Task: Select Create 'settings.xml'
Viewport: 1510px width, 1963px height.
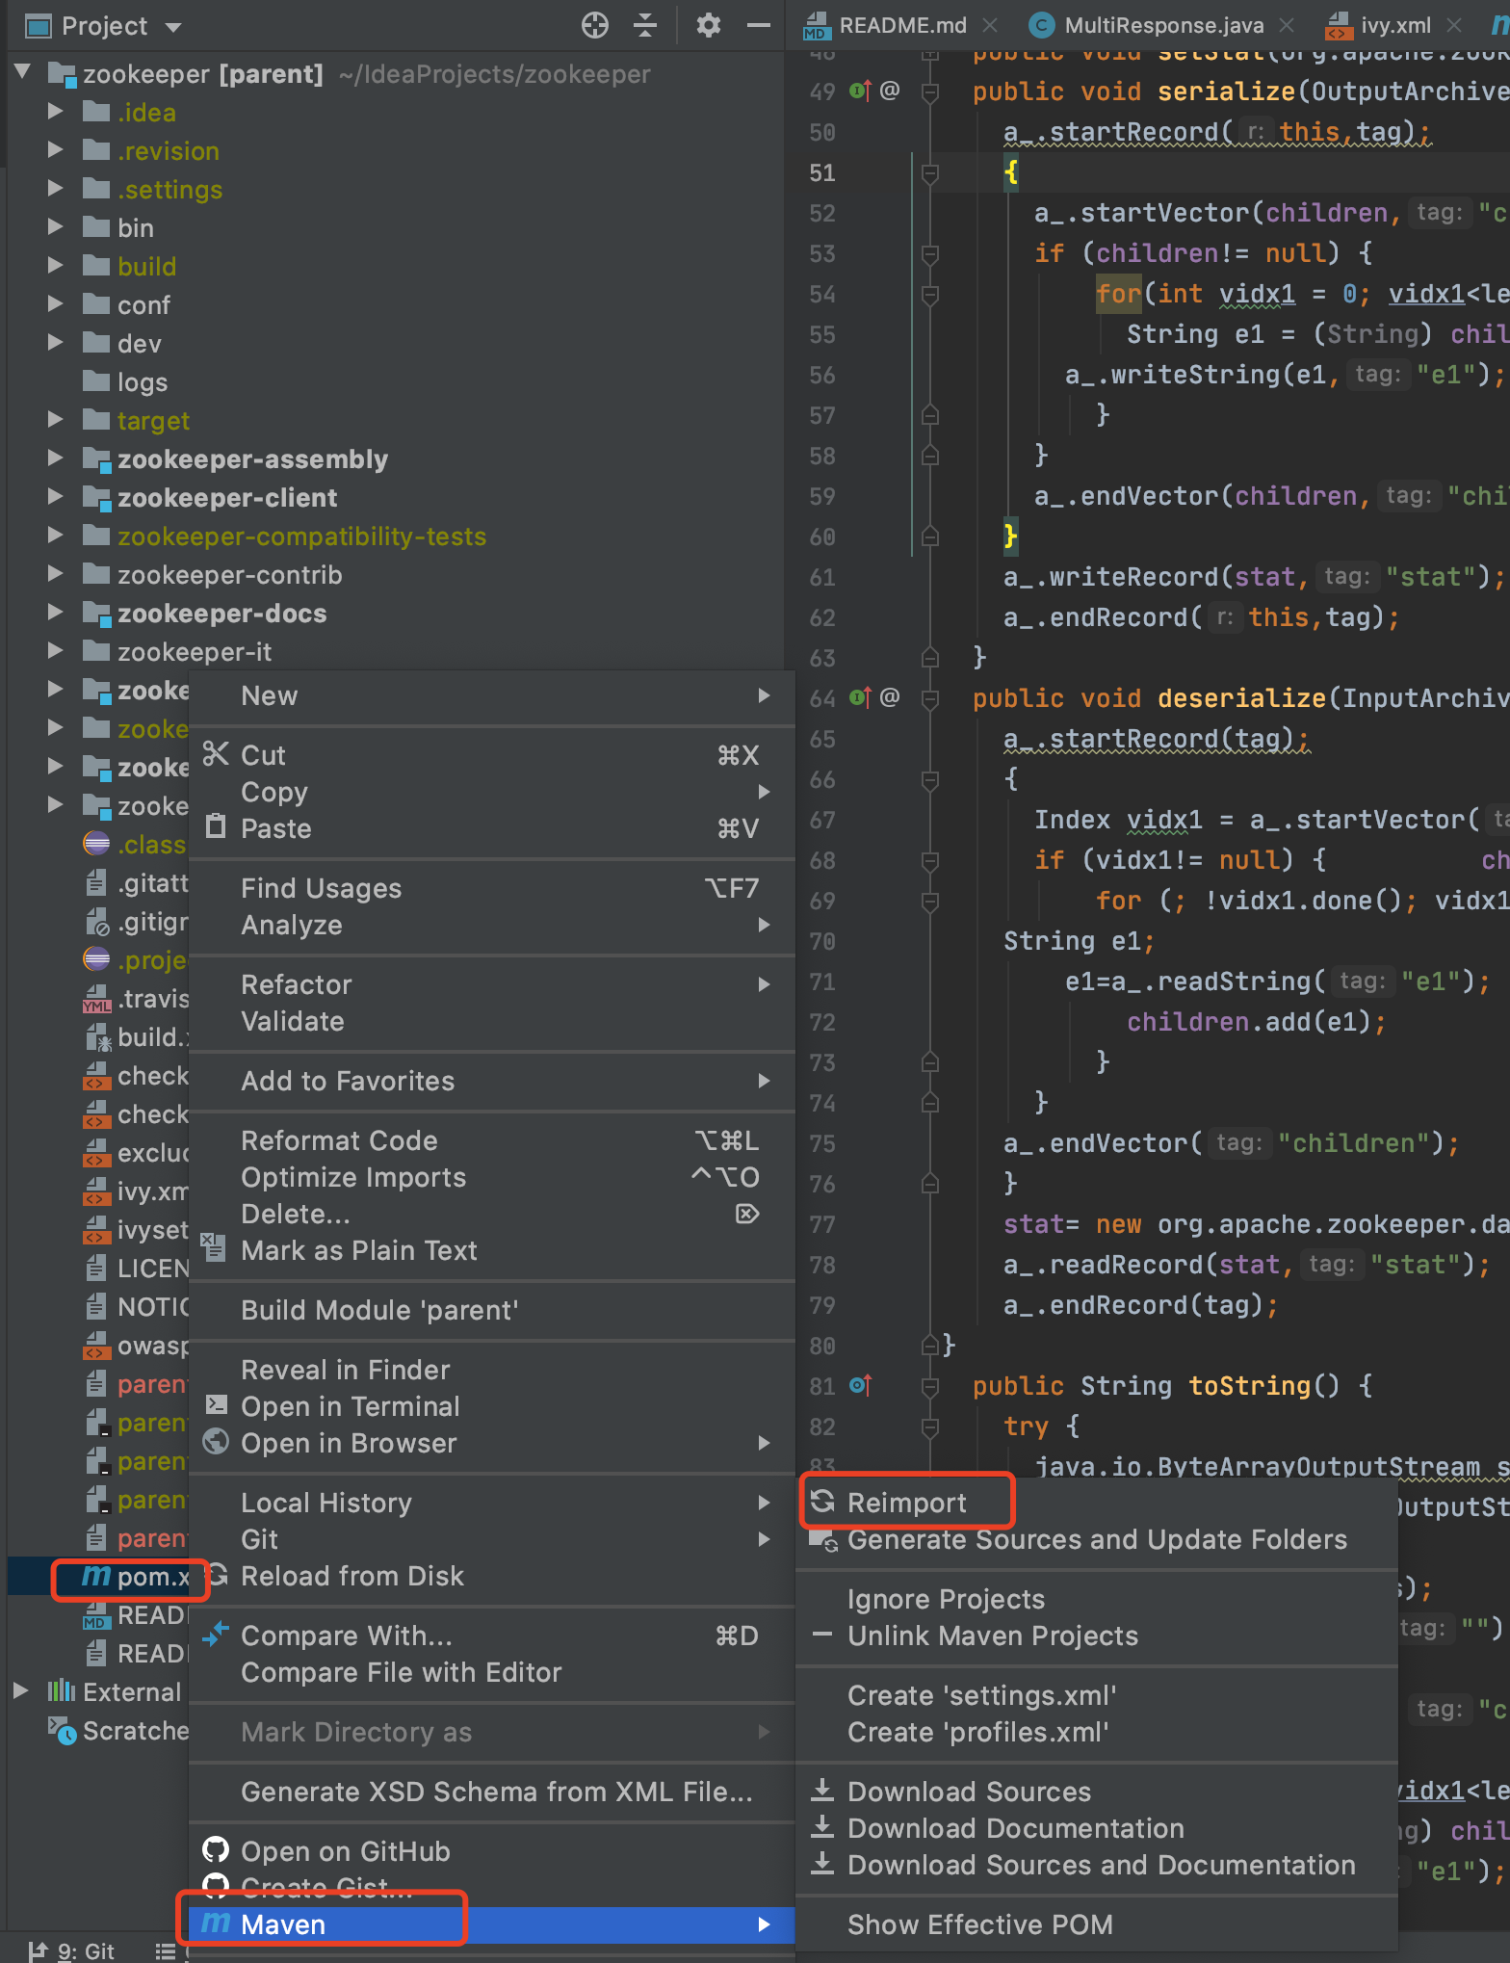Action: pyautogui.click(x=1097, y=1695)
